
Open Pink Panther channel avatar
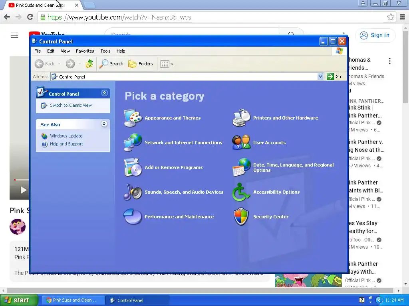(18, 227)
